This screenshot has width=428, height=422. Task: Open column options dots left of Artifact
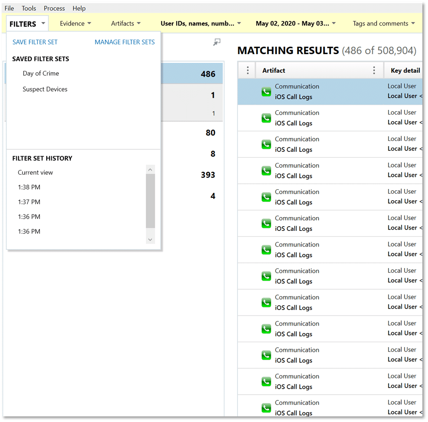click(247, 70)
